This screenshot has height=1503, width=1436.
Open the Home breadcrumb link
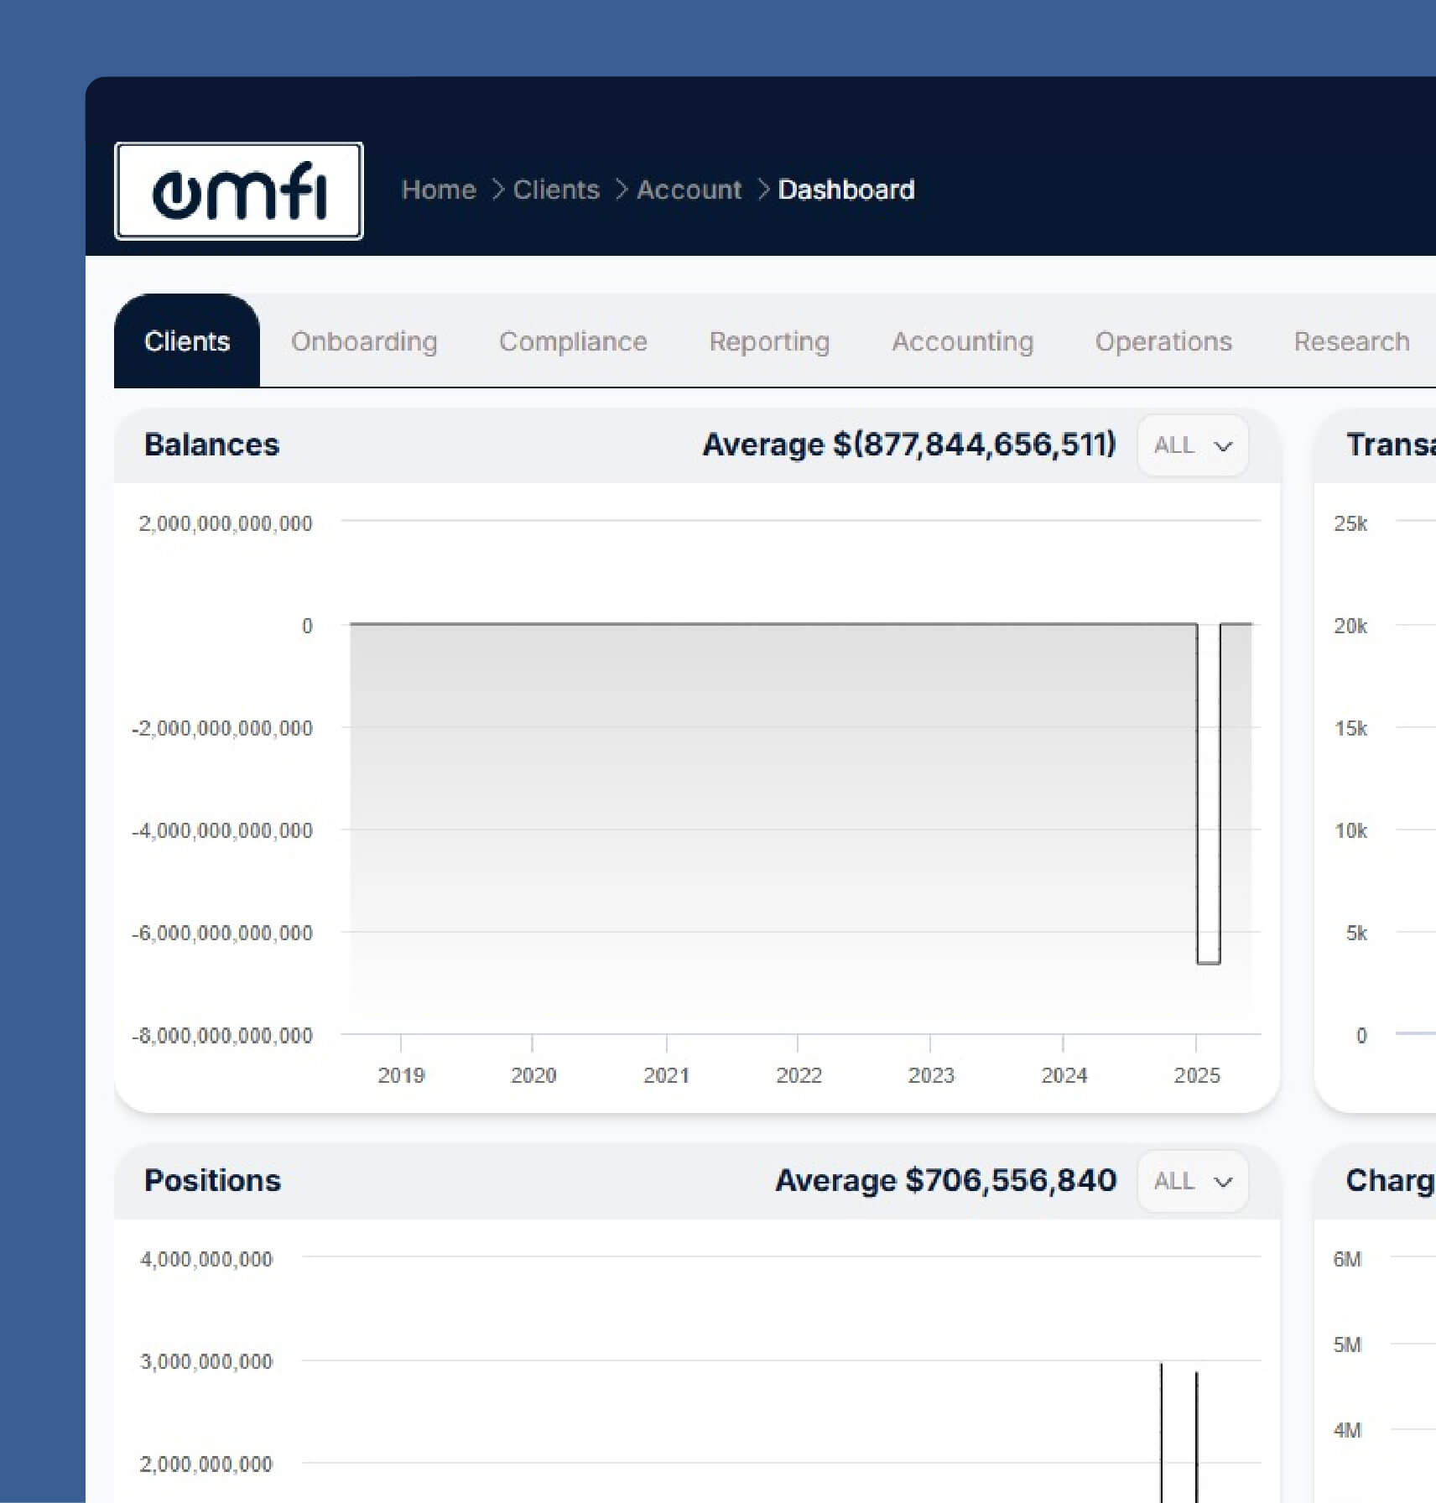point(438,190)
